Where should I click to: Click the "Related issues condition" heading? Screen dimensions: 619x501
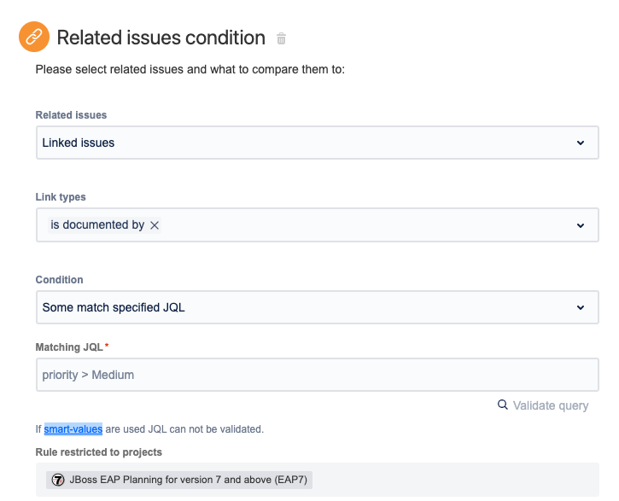[x=161, y=38]
